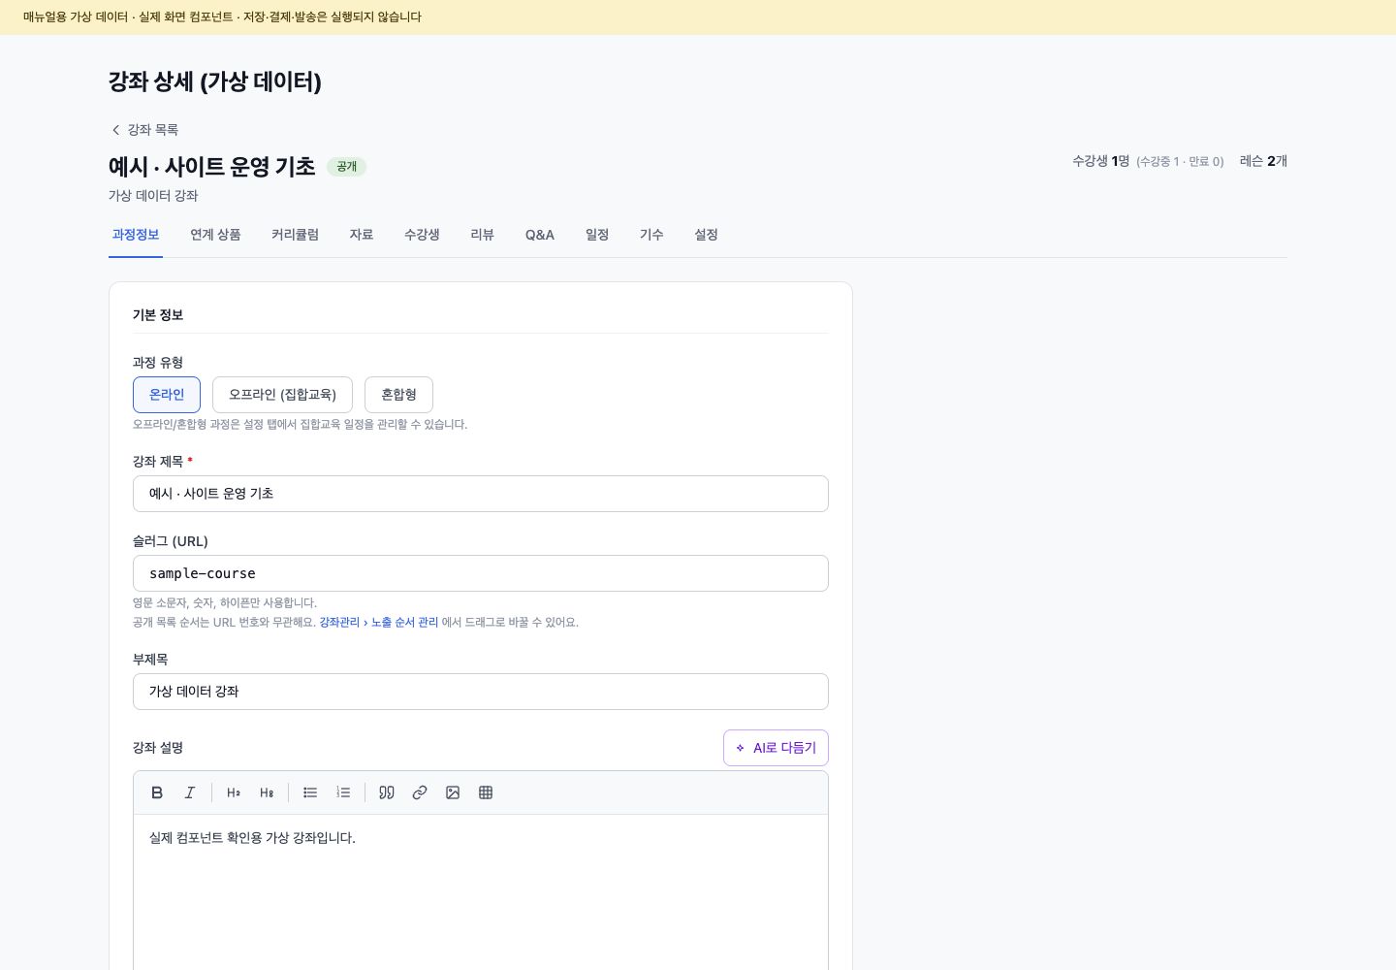Focus the 강좌 제목 input field

click(481, 494)
